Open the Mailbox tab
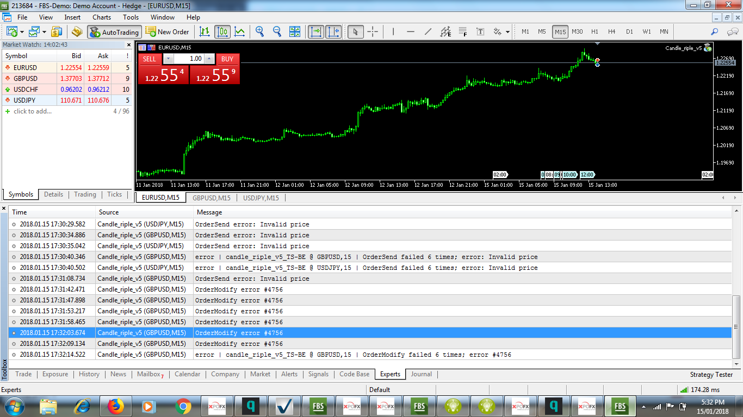This screenshot has height=417, width=743. 150,374
